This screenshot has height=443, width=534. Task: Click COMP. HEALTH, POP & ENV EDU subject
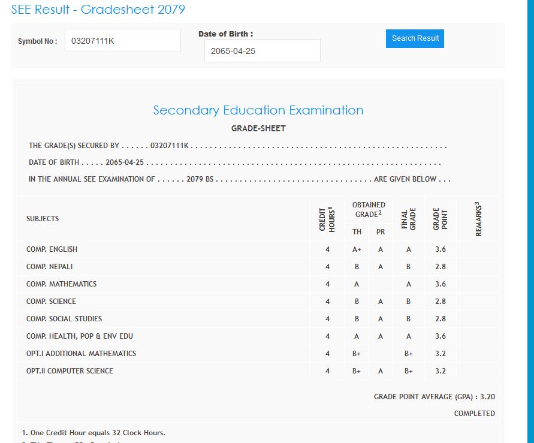coord(80,336)
